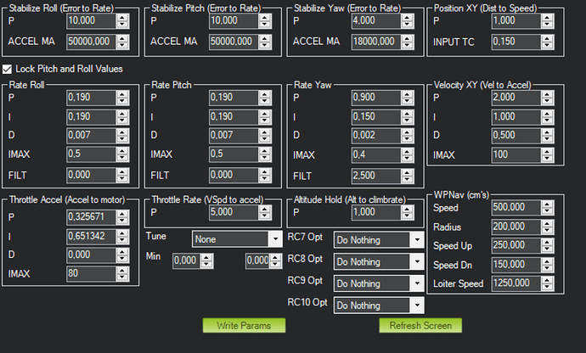Click Velocity XY P value field
586x353 pixels.
[516, 98]
